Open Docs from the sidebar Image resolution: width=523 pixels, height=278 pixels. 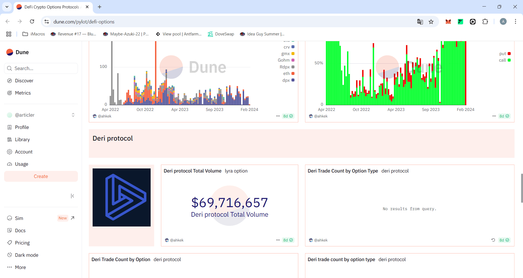click(x=20, y=231)
